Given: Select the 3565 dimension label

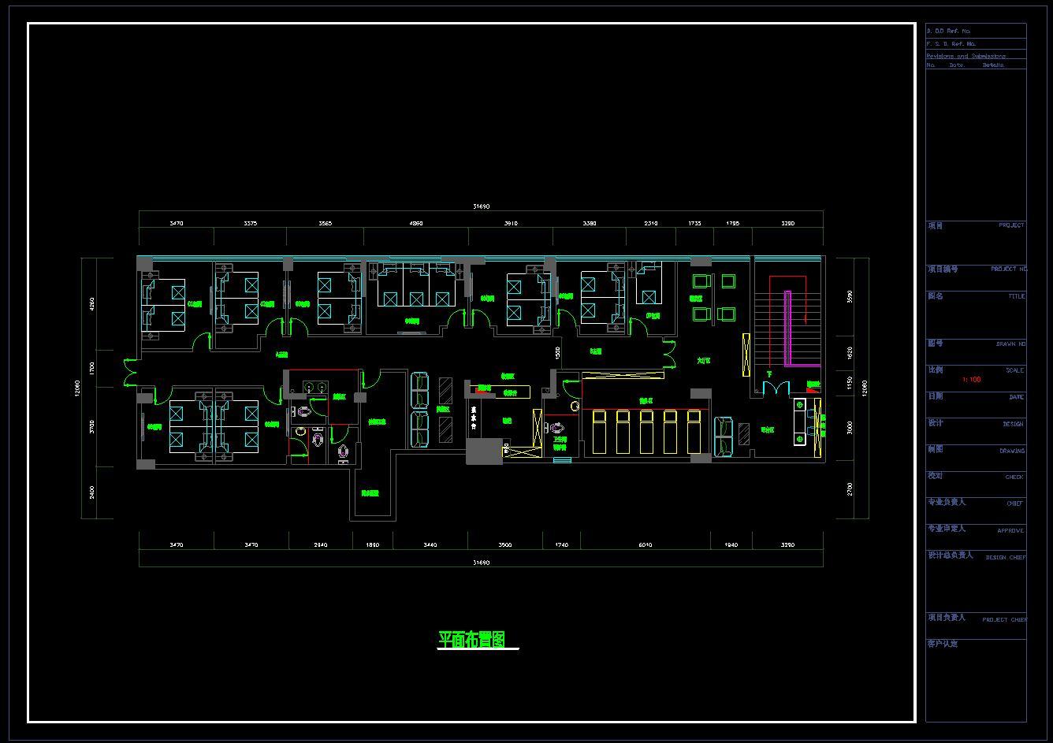Looking at the screenshot, I should coord(325,224).
